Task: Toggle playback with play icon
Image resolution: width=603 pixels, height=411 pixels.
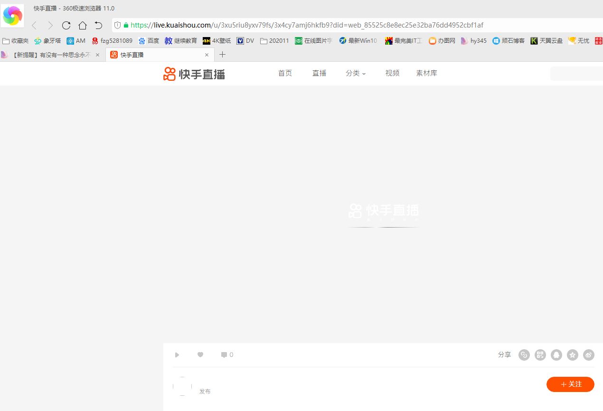Action: point(177,354)
